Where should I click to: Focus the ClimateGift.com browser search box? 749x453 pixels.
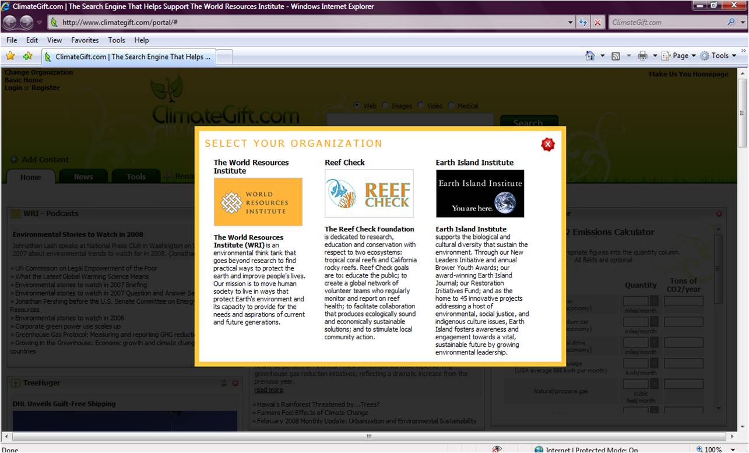tap(666, 23)
